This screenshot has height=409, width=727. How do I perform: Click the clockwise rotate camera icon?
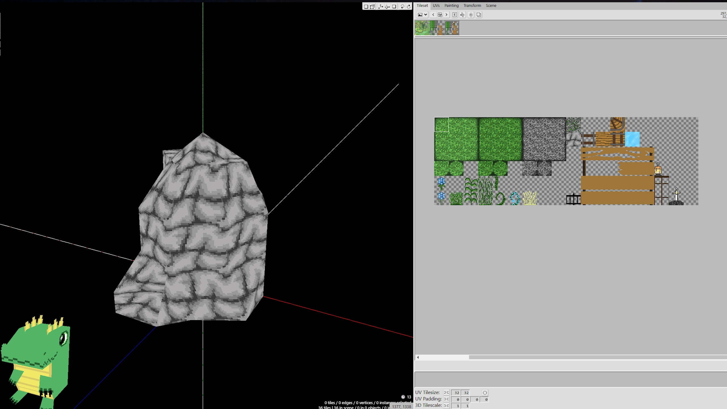[409, 7]
